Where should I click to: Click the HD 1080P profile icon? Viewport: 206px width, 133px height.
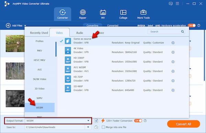coord(68,60)
